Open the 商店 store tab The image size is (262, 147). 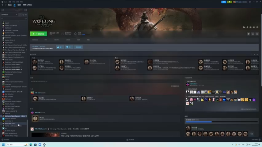tap(10, 5)
